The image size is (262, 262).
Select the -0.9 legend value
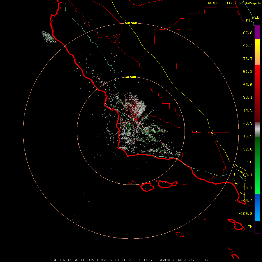[248, 123]
